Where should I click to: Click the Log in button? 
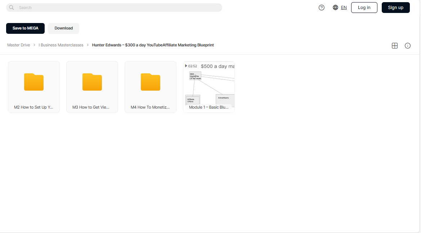364,8
